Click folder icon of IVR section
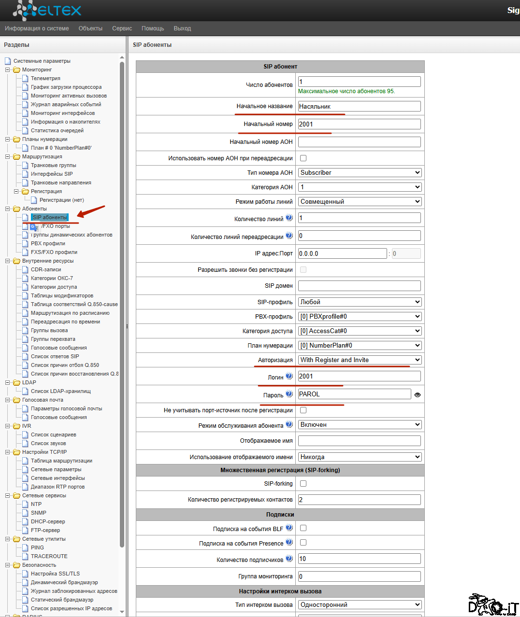The width and height of the screenshot is (520, 617). click(x=16, y=426)
